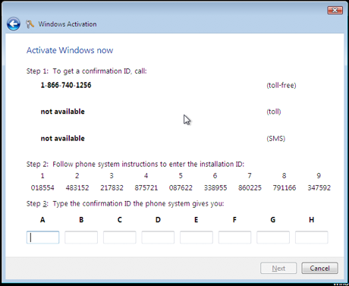Select the toll-free number 1-866-740-1256
The height and width of the screenshot is (286, 349).
(66, 85)
